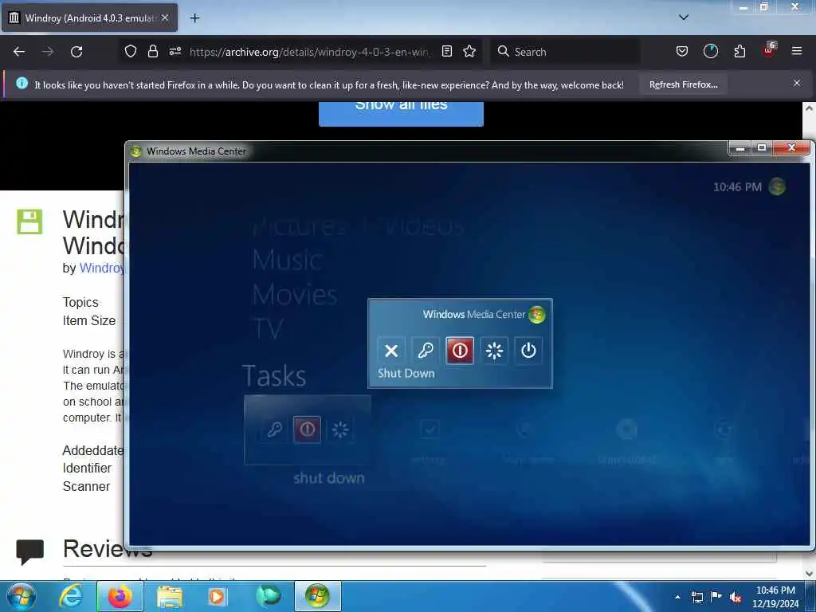Click the X cancel icon in the shutdown dialog
The image size is (816, 612).
click(391, 351)
